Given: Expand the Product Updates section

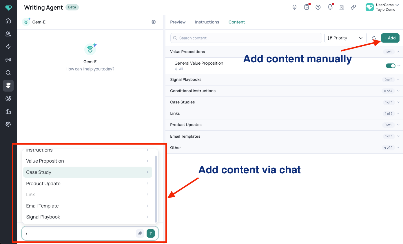Looking at the screenshot, I should click(398, 125).
